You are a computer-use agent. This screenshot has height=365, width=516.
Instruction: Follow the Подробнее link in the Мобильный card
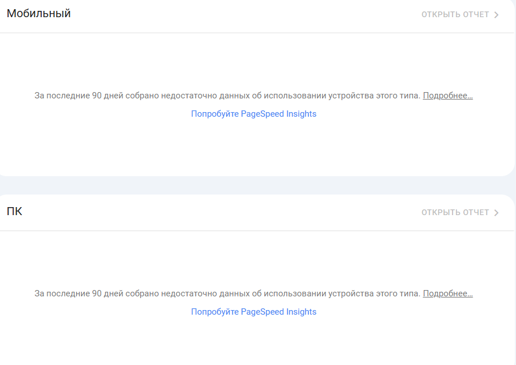(x=447, y=96)
